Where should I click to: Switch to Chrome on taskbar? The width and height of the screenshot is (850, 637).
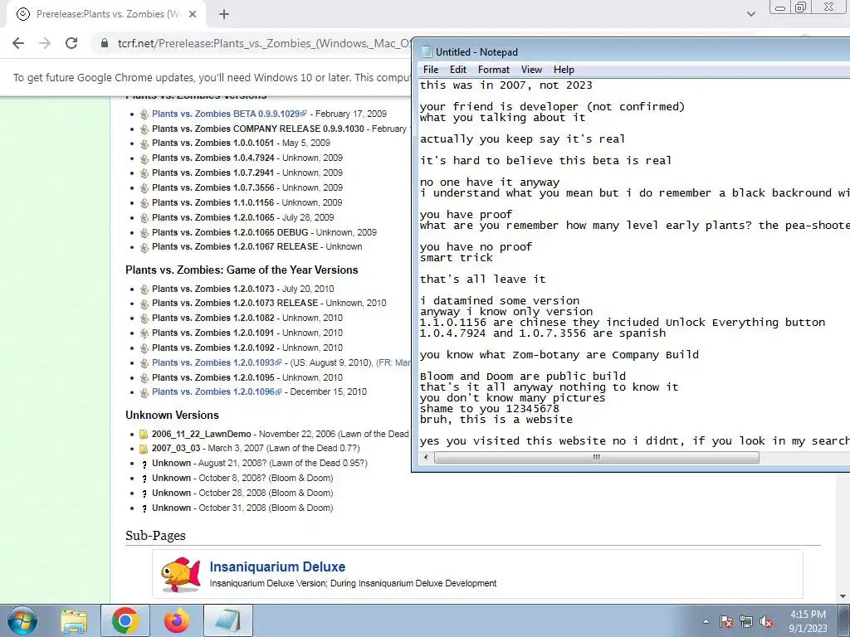[125, 620]
